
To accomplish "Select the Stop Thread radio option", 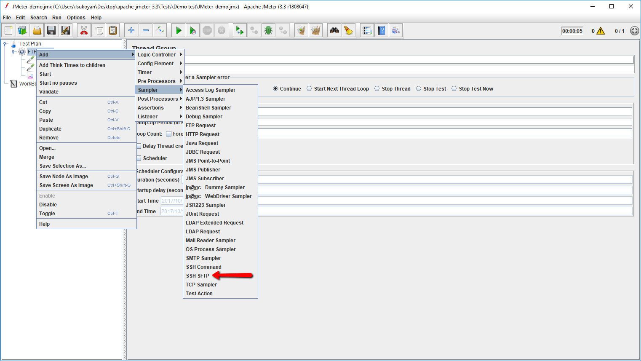I will (377, 89).
